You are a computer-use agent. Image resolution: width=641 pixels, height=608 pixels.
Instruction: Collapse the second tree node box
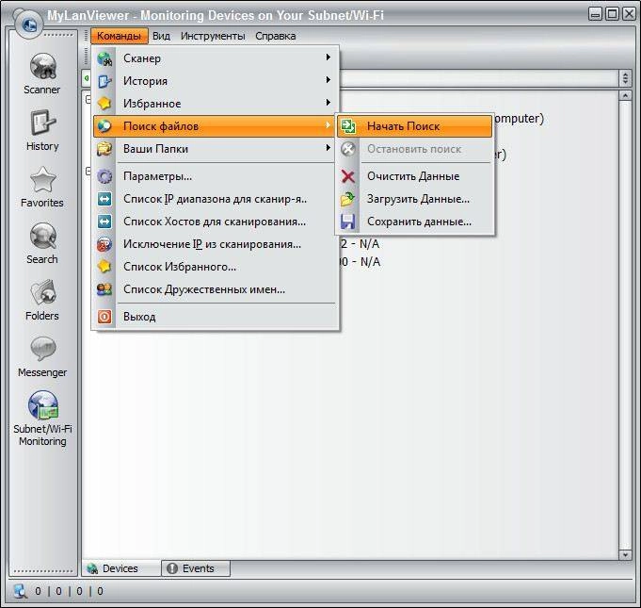click(x=88, y=171)
